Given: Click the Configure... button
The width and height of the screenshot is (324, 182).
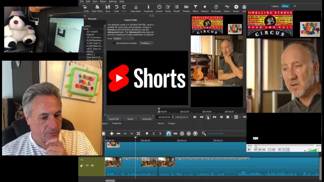Looking at the screenshot, I should click(x=146, y=43).
